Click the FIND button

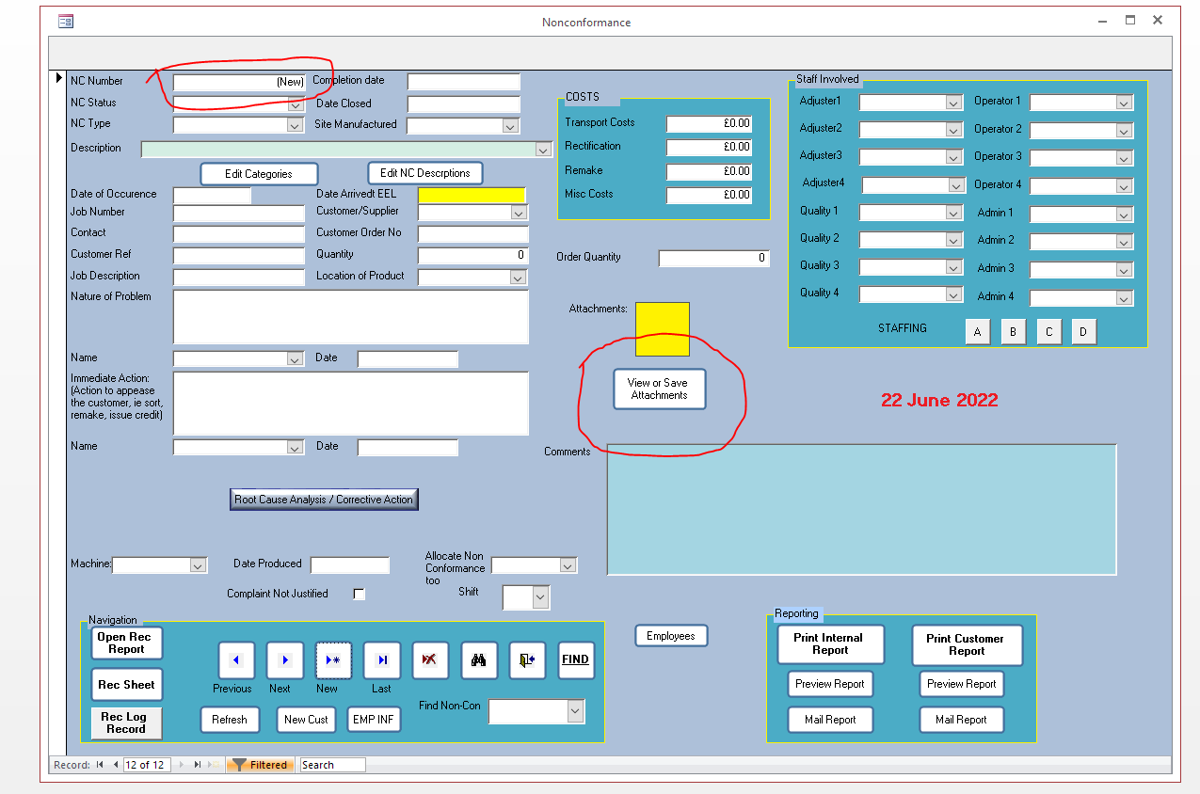[x=576, y=660]
